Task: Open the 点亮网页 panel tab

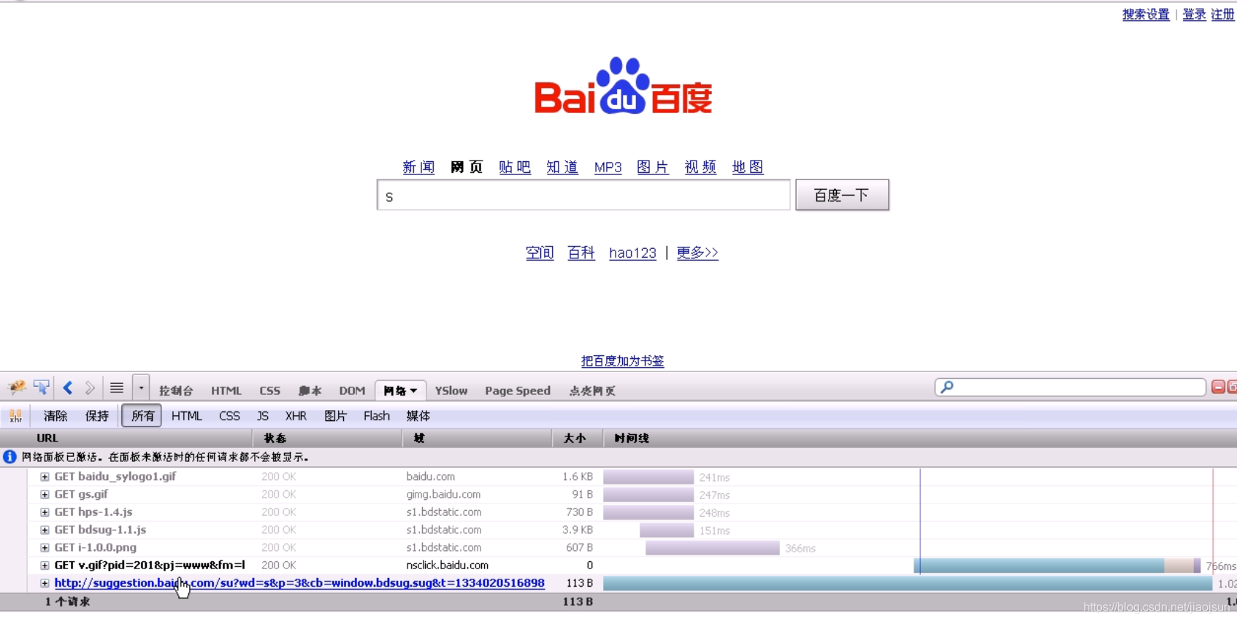Action: pyautogui.click(x=592, y=390)
